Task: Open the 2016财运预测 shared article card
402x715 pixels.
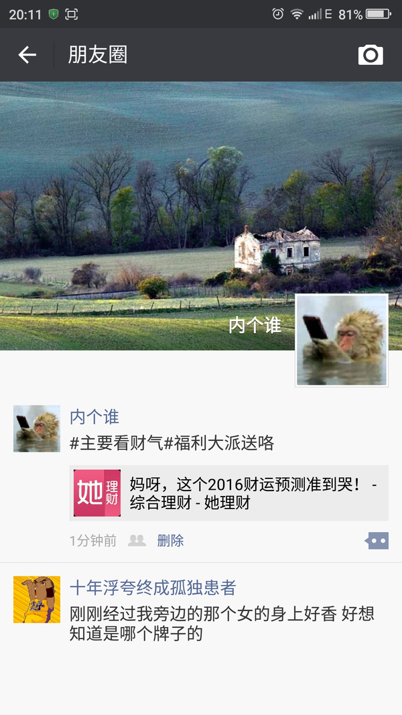Action: (x=228, y=493)
